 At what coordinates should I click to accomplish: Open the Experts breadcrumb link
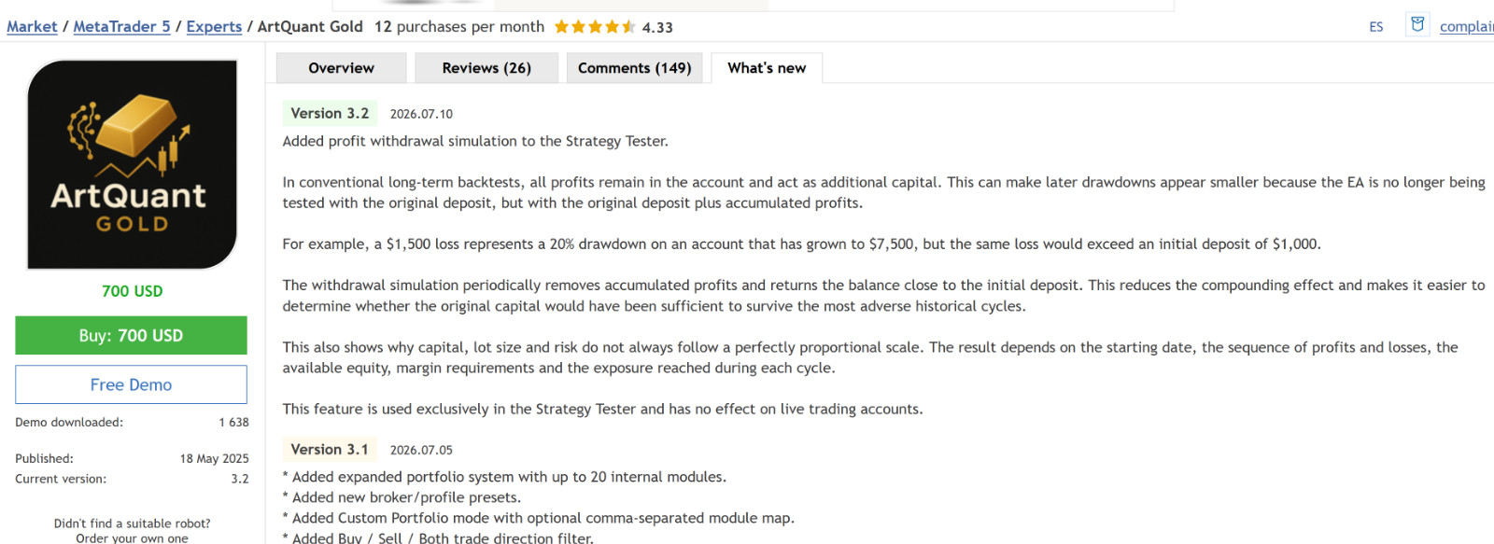coord(214,27)
